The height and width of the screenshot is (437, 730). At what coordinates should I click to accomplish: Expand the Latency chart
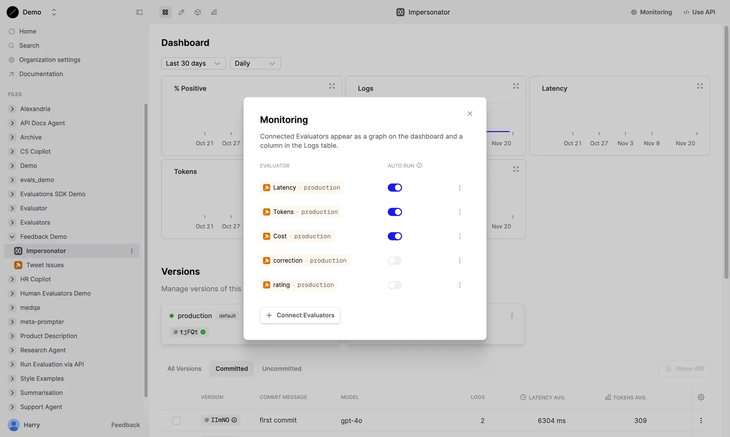[x=700, y=86]
